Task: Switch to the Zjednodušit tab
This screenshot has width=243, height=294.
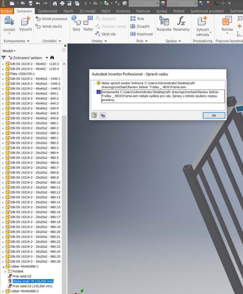Action: (x=48, y=11)
